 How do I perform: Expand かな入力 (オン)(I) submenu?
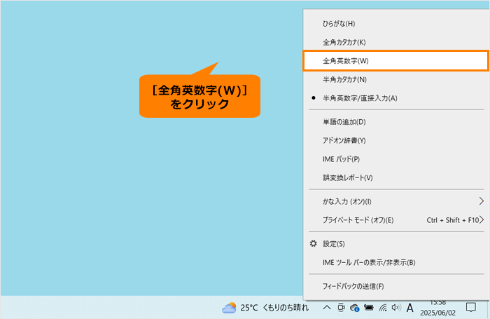click(x=396, y=201)
